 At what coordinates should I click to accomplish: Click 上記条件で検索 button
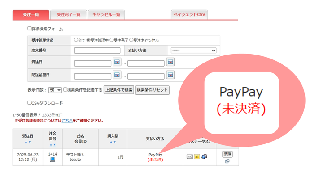click(x=119, y=90)
